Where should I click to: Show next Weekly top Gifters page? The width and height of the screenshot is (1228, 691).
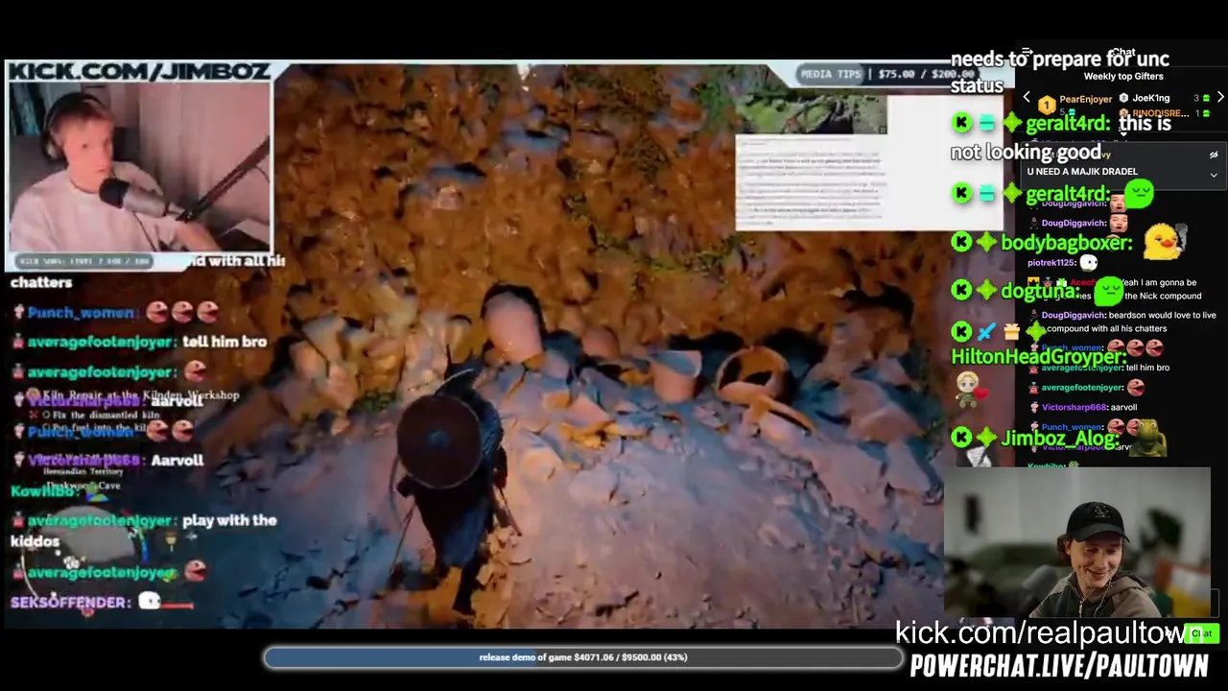[1220, 98]
